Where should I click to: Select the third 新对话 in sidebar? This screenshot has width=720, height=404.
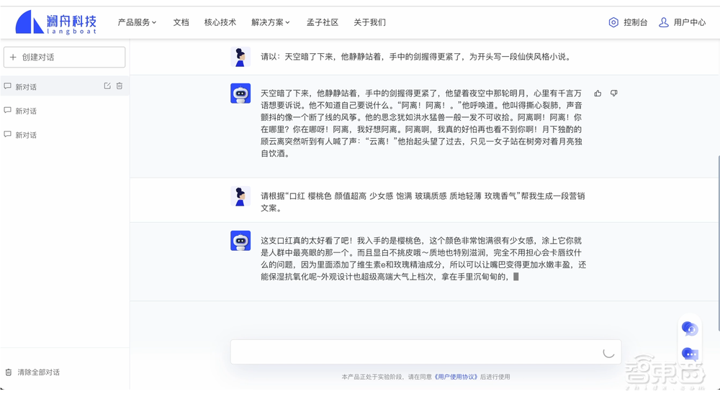click(26, 135)
